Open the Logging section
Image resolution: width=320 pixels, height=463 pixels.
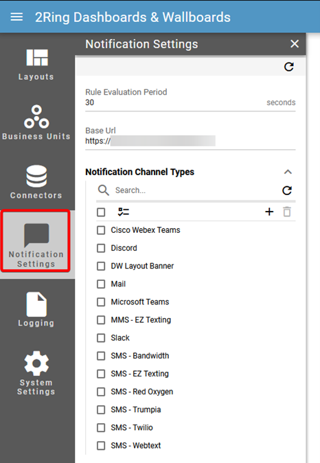coord(36,309)
